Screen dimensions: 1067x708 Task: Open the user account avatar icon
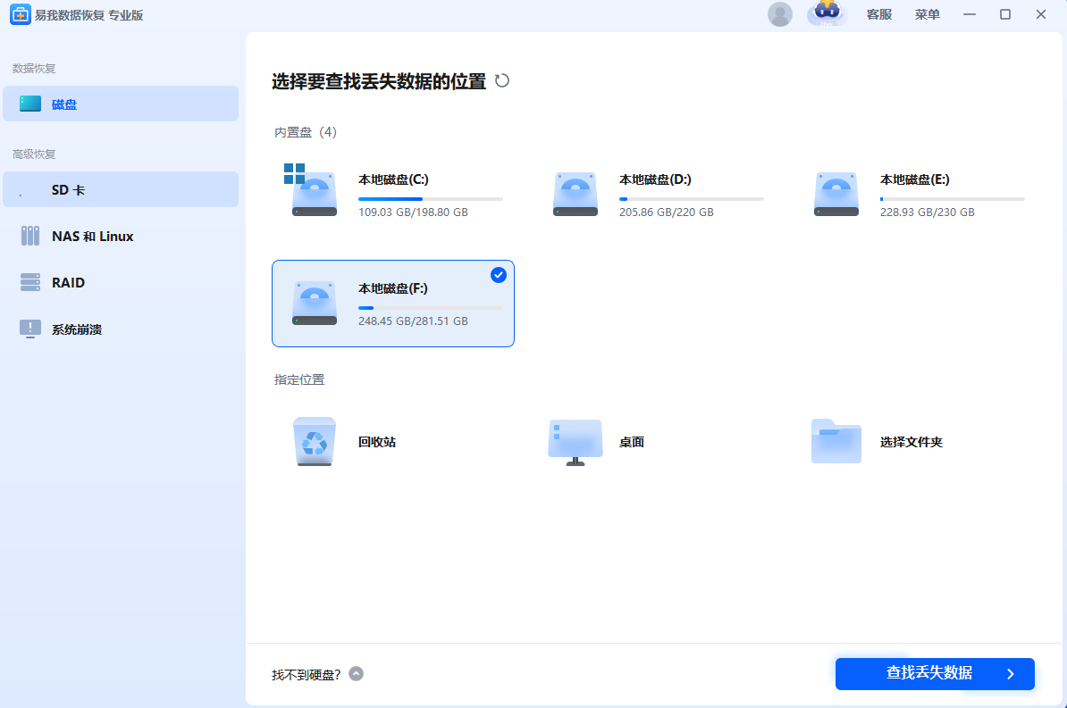(x=780, y=14)
